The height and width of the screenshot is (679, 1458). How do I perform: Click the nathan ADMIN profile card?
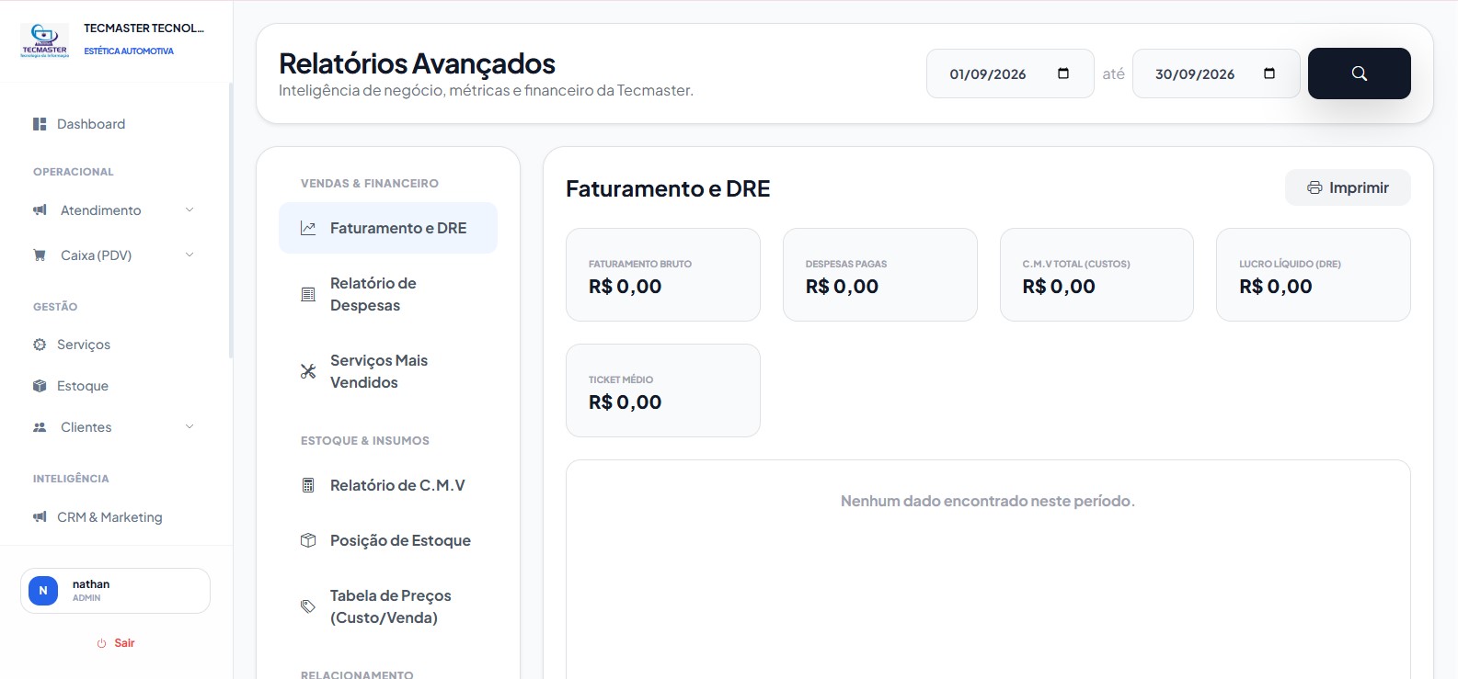[x=115, y=591]
